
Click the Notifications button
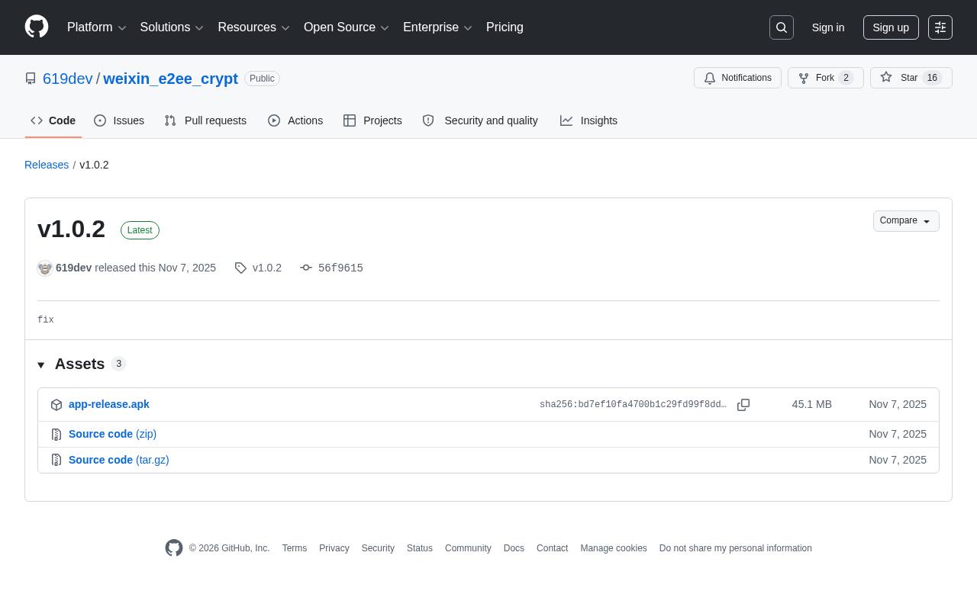tap(737, 78)
